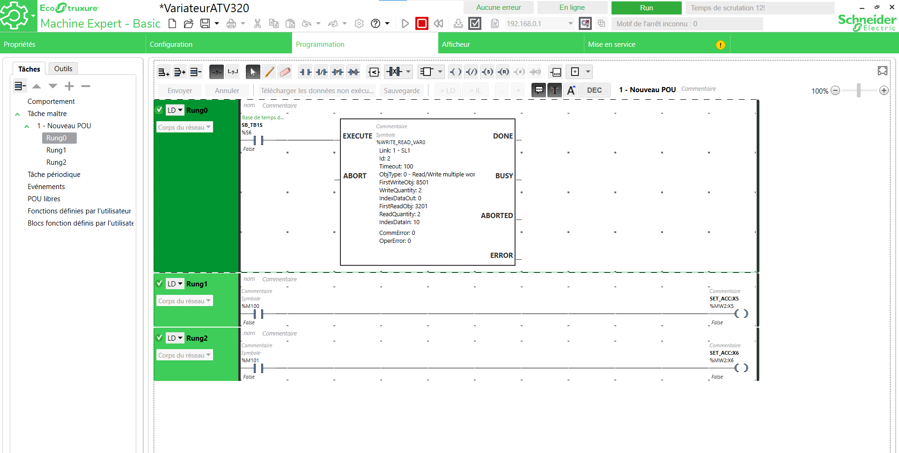Switch to the Configuration tab
The image size is (899, 453).
pyautogui.click(x=171, y=44)
